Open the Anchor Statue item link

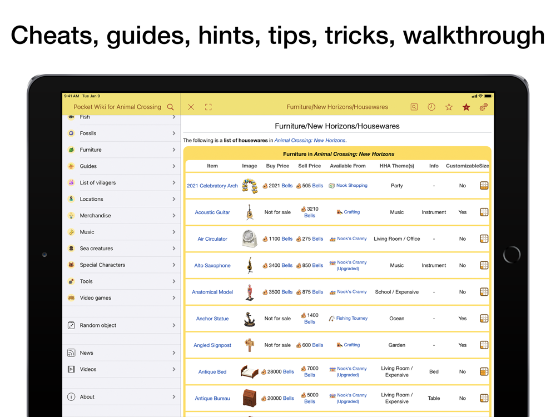tap(212, 319)
